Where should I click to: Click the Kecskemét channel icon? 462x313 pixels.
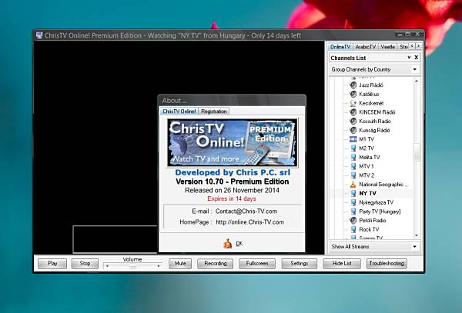[353, 103]
